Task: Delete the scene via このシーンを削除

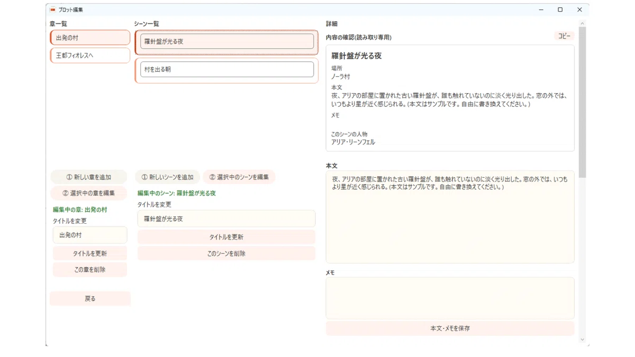Action: click(x=226, y=253)
